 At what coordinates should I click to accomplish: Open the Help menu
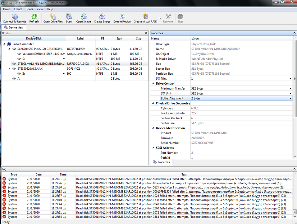click(50, 9)
